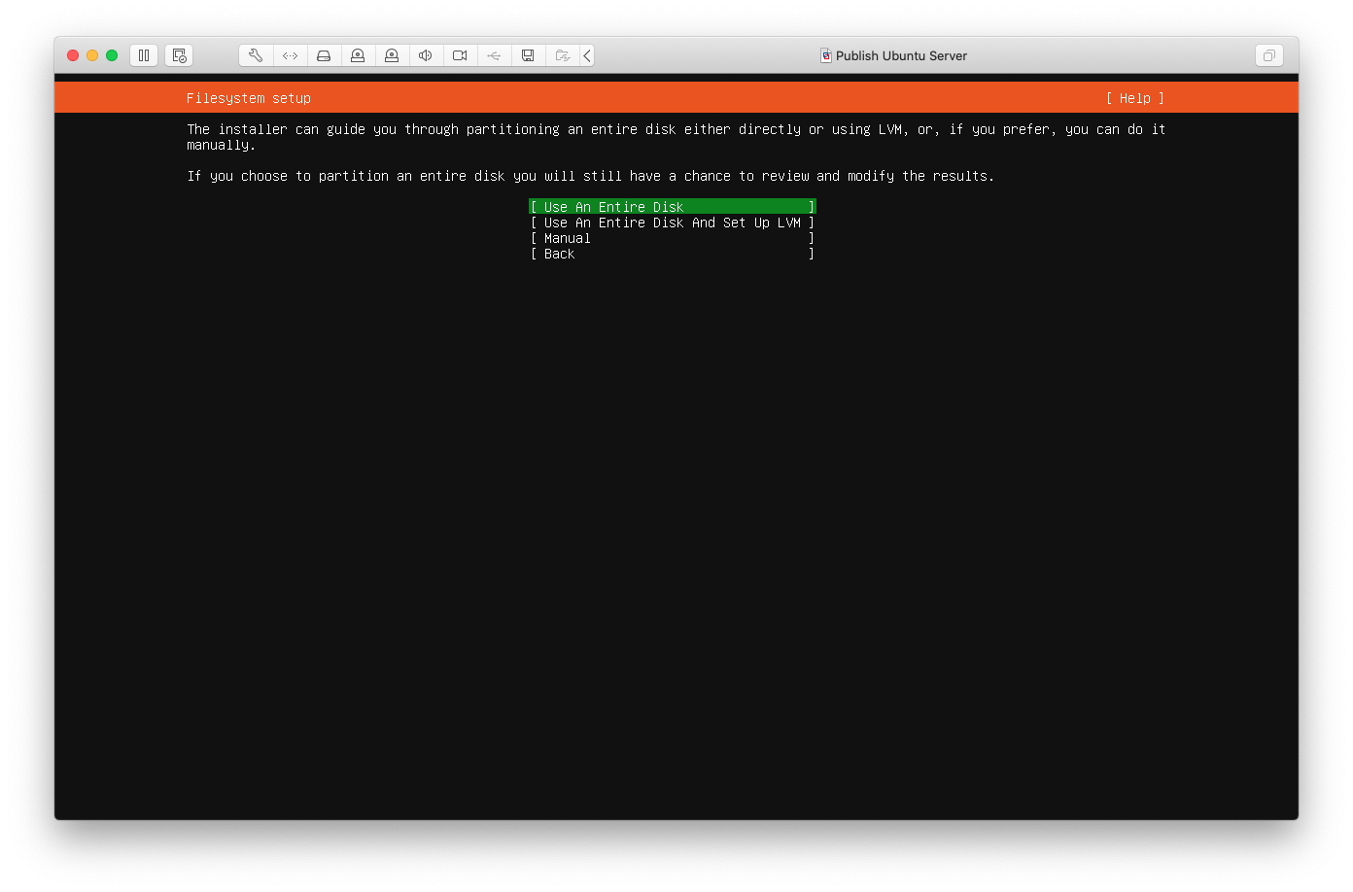Click the sound card speaker icon
This screenshot has height=892, width=1353.
(426, 55)
